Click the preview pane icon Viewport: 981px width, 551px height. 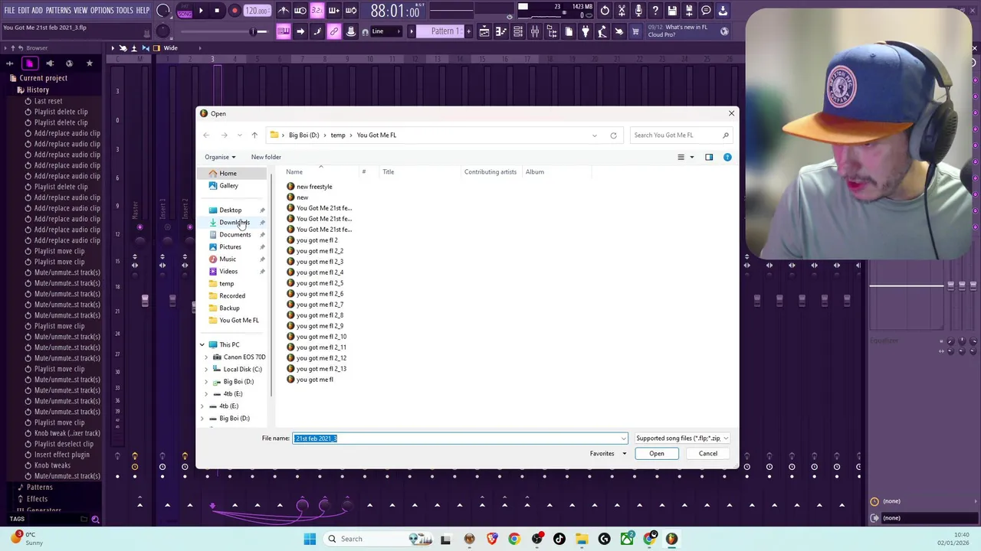[709, 157]
